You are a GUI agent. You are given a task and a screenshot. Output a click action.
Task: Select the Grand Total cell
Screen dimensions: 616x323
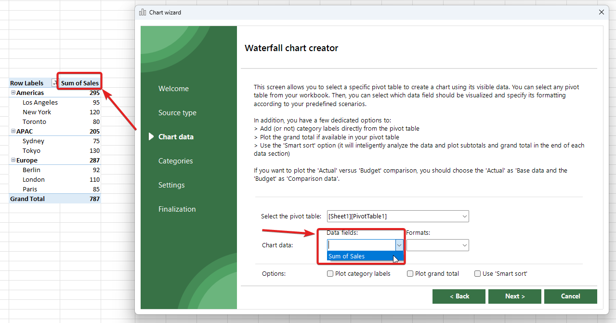point(27,199)
